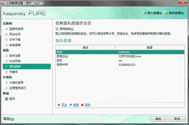Select the 家庭住址 row
Viewport: 189px width, 125px height.
(x=120, y=56)
